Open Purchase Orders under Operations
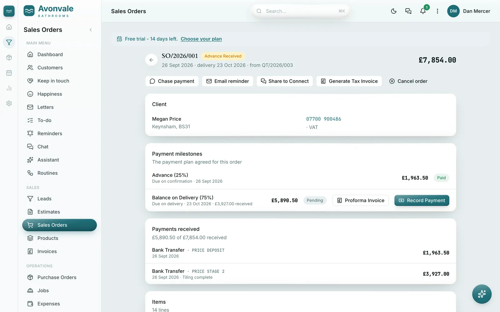This screenshot has height=312, width=500. point(59,277)
